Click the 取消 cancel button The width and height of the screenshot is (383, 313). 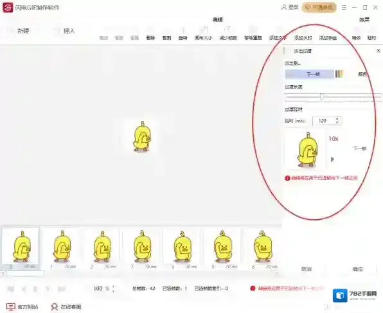click(x=307, y=269)
